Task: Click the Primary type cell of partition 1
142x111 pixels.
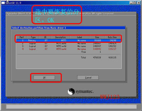Action: point(32,41)
